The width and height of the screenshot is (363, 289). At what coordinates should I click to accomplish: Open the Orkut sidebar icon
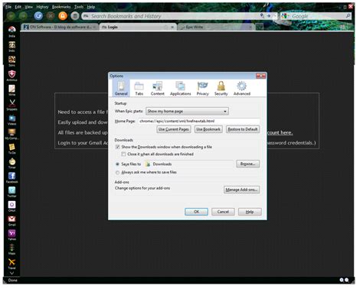pyautogui.click(x=11, y=206)
